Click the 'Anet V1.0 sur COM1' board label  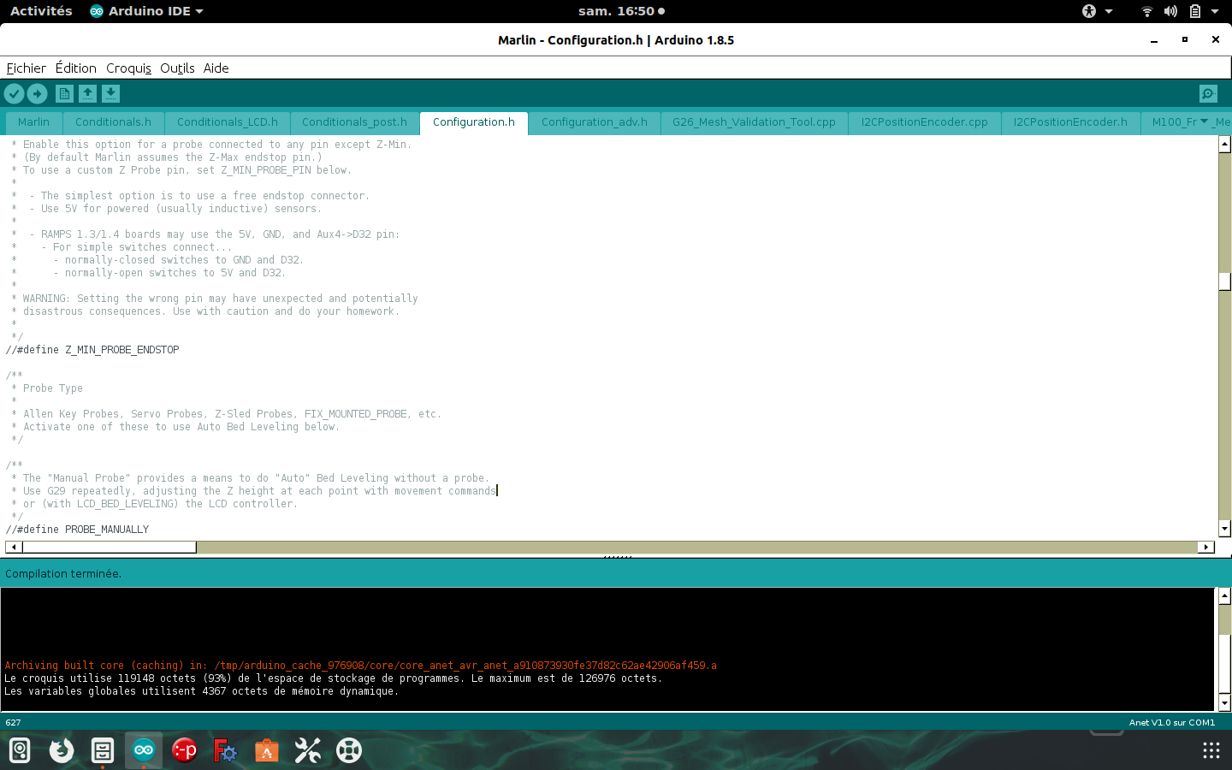1171,723
